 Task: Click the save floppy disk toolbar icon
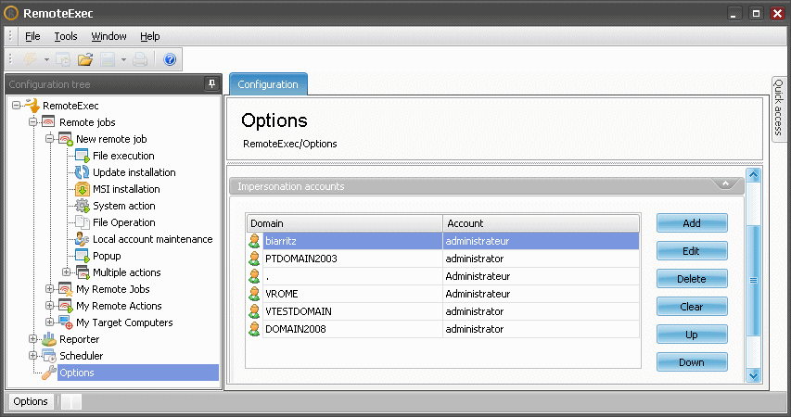108,59
